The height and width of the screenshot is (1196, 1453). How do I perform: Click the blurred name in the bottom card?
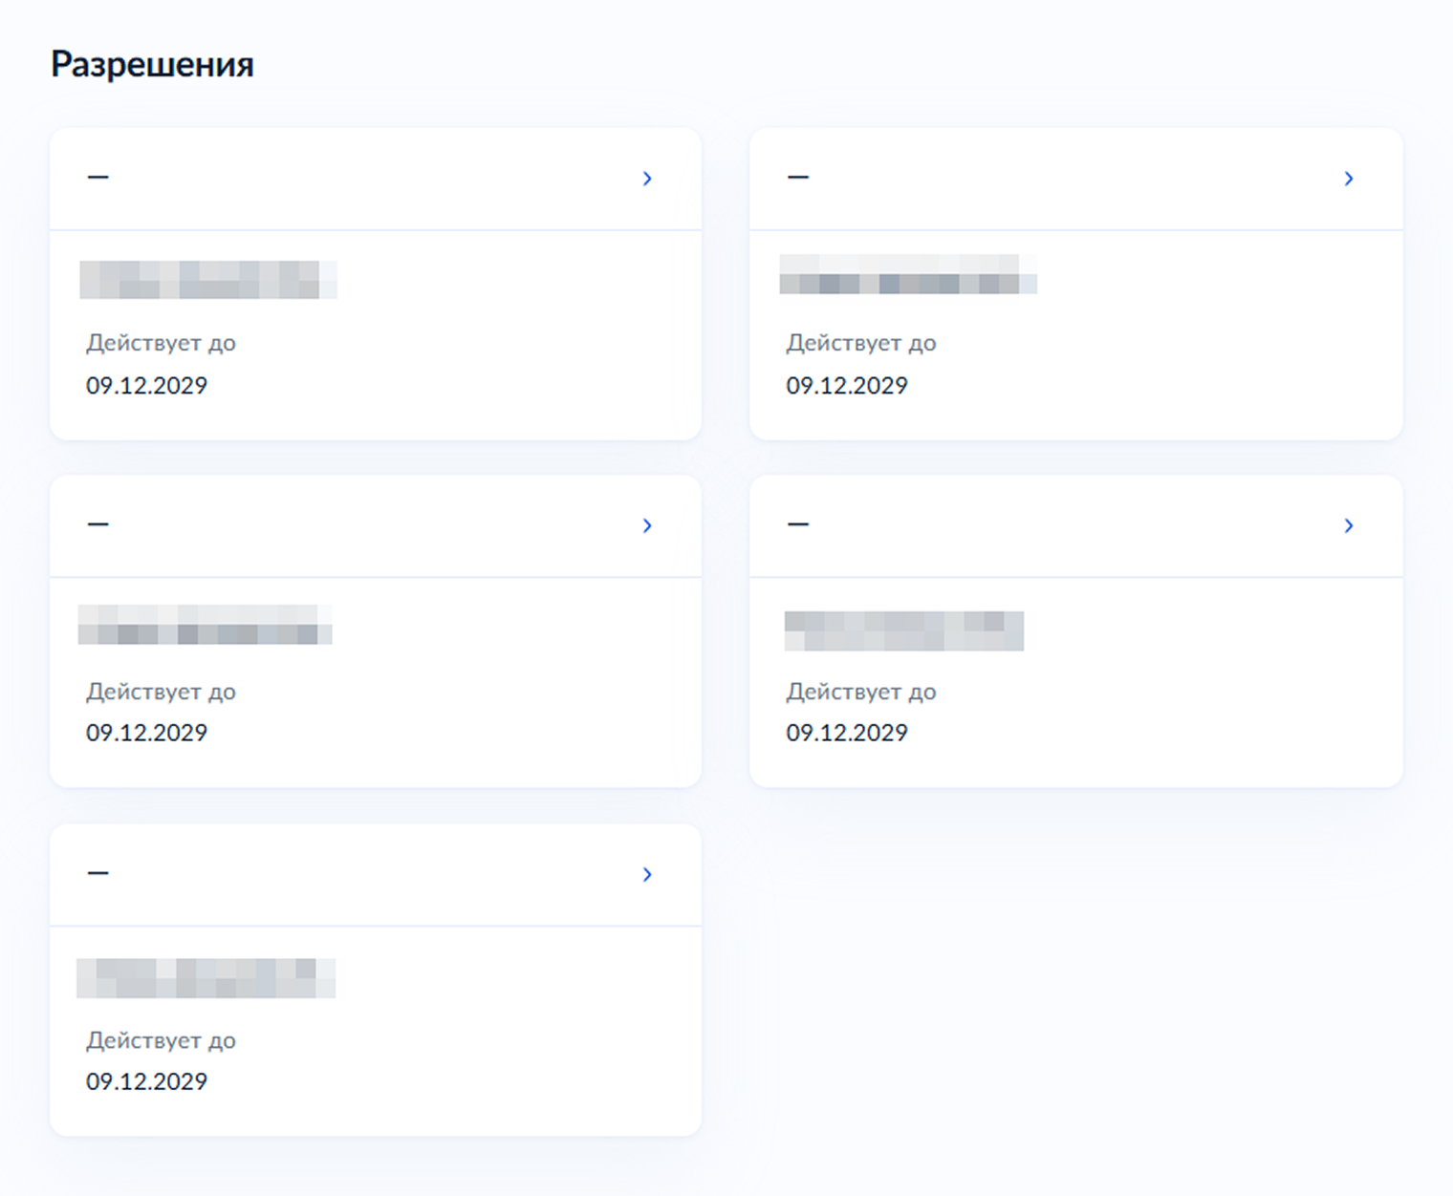pos(206,978)
